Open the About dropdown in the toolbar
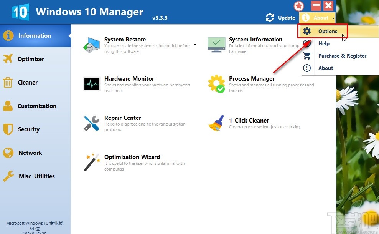This screenshot has width=379, height=234. [317, 18]
